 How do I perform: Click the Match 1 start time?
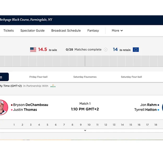click(85, 109)
